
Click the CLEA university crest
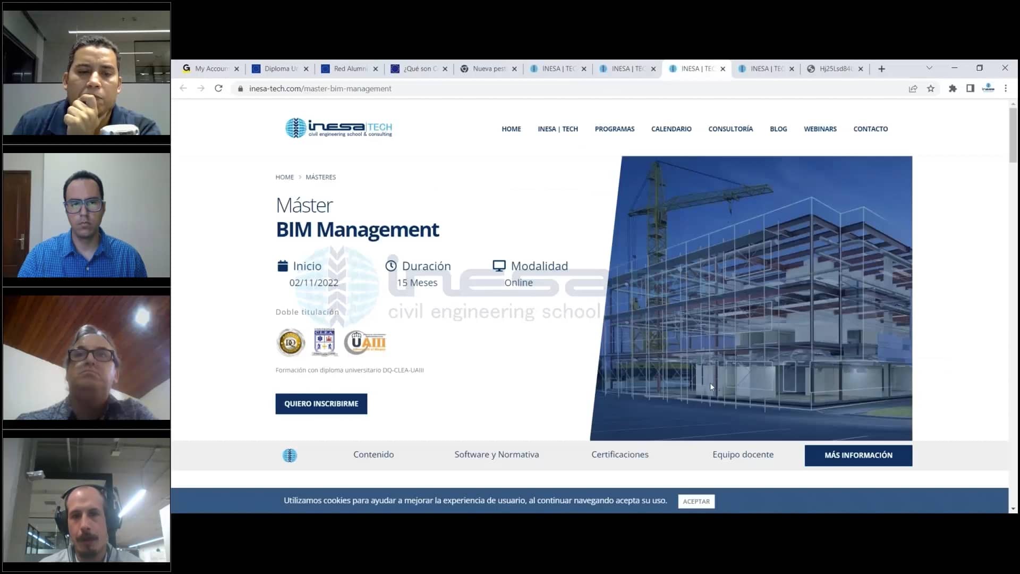click(x=325, y=342)
